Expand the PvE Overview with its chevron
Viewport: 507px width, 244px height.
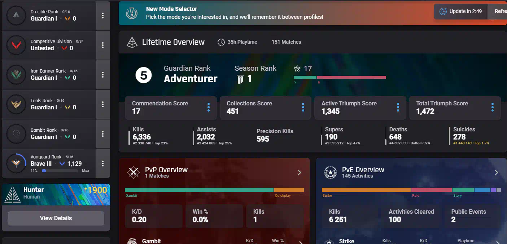(x=496, y=173)
